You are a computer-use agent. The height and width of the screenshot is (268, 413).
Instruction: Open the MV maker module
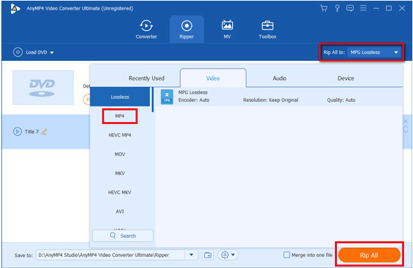click(x=227, y=29)
